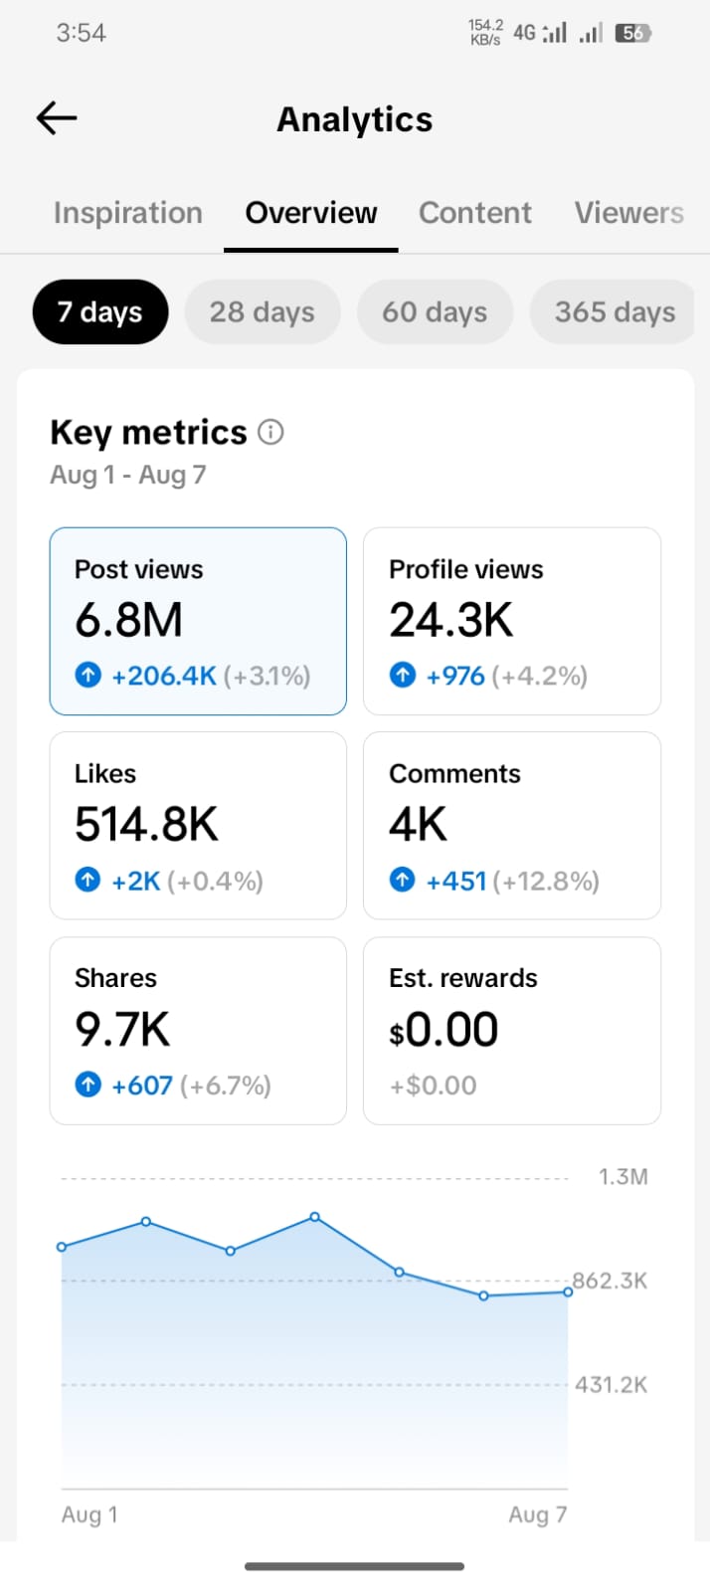This screenshot has width=710, height=1591.
Task: Tap the Aug 7 chart data point
Action: (x=568, y=1293)
